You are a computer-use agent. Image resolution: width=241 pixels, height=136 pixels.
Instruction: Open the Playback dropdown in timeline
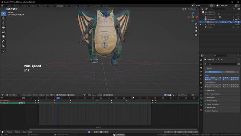(10, 132)
